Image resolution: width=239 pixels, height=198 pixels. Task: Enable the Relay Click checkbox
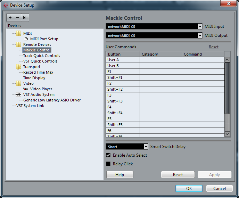[108, 164]
